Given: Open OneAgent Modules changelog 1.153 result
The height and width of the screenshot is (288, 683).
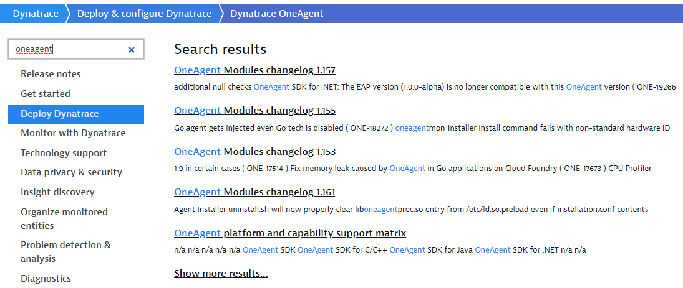Looking at the screenshot, I should 254,152.
